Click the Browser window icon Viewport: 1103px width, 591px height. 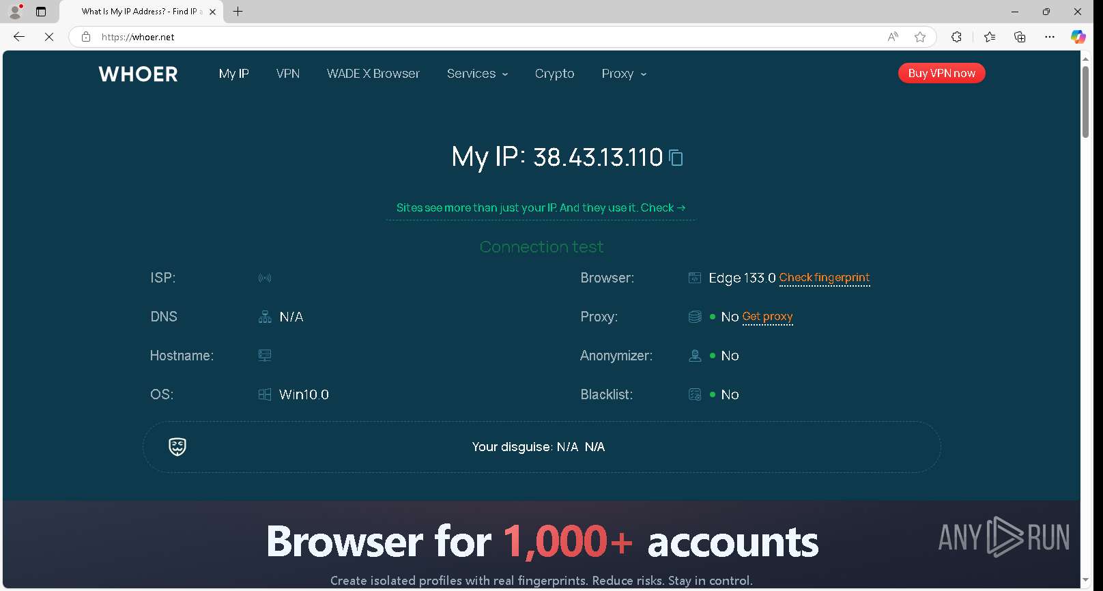tap(695, 278)
